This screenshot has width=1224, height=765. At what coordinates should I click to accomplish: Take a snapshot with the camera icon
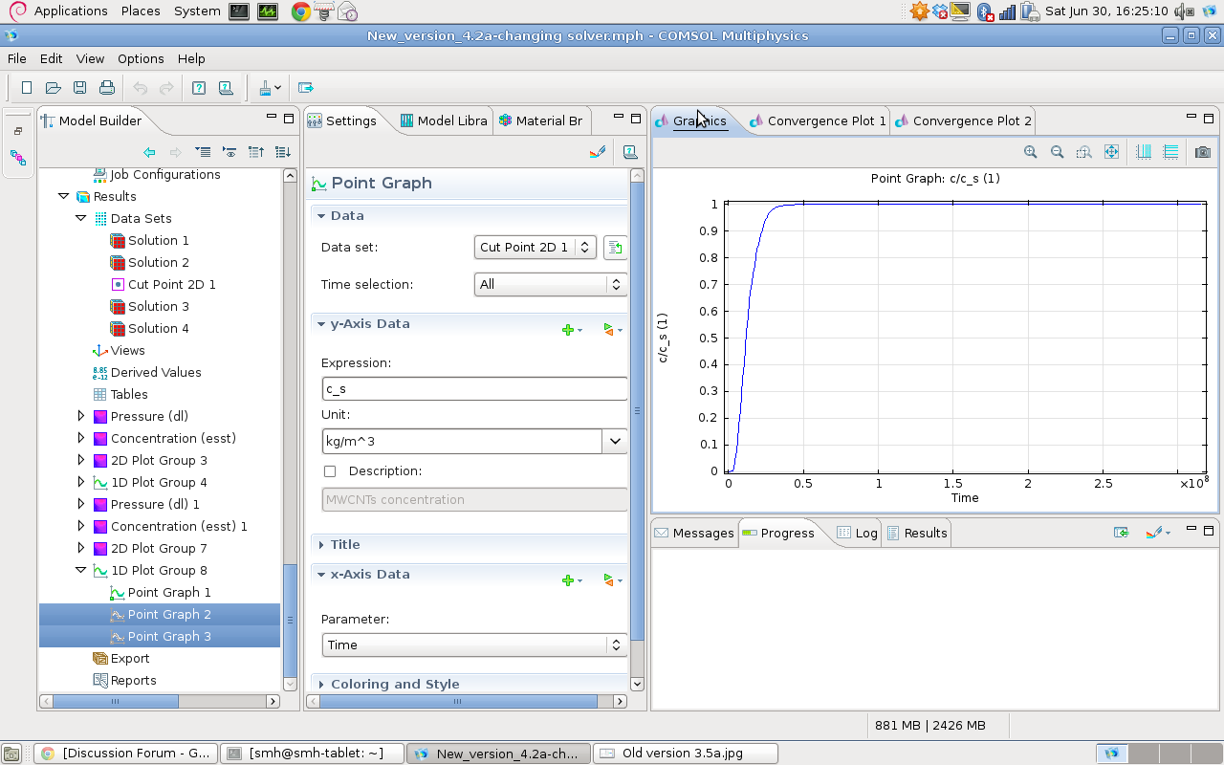click(1203, 152)
